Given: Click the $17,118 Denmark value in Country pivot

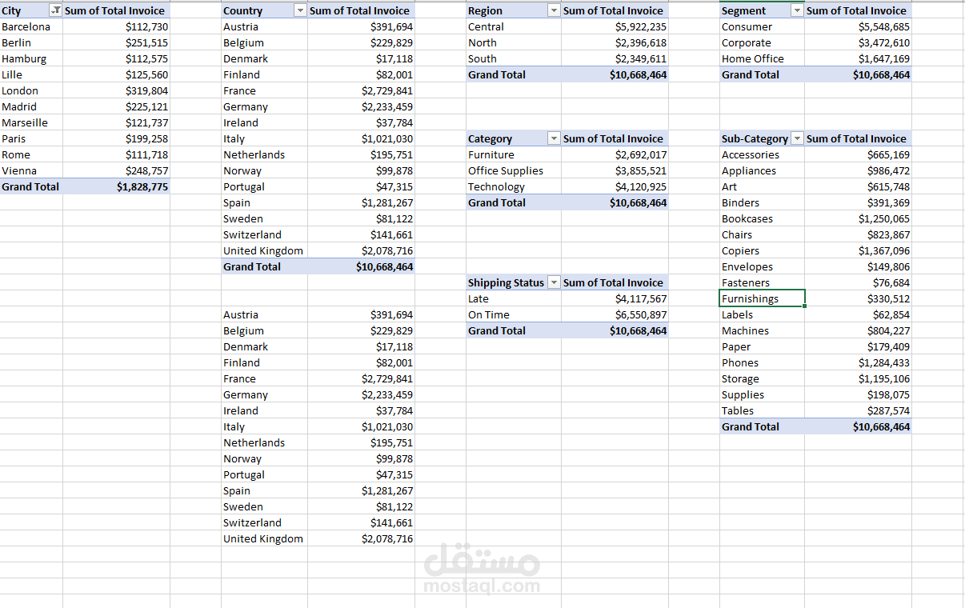Looking at the screenshot, I should pyautogui.click(x=394, y=58).
